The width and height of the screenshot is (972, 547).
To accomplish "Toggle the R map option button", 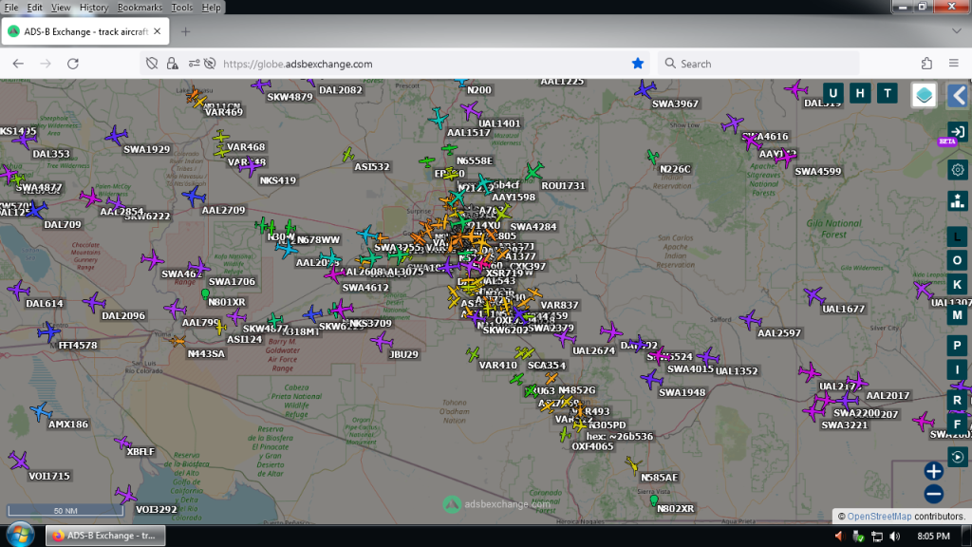I will tap(957, 400).
